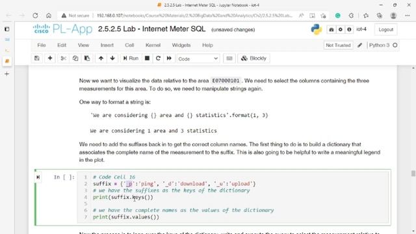
Task: Click the print(suffix.values()) code line
Action: click(x=126, y=216)
